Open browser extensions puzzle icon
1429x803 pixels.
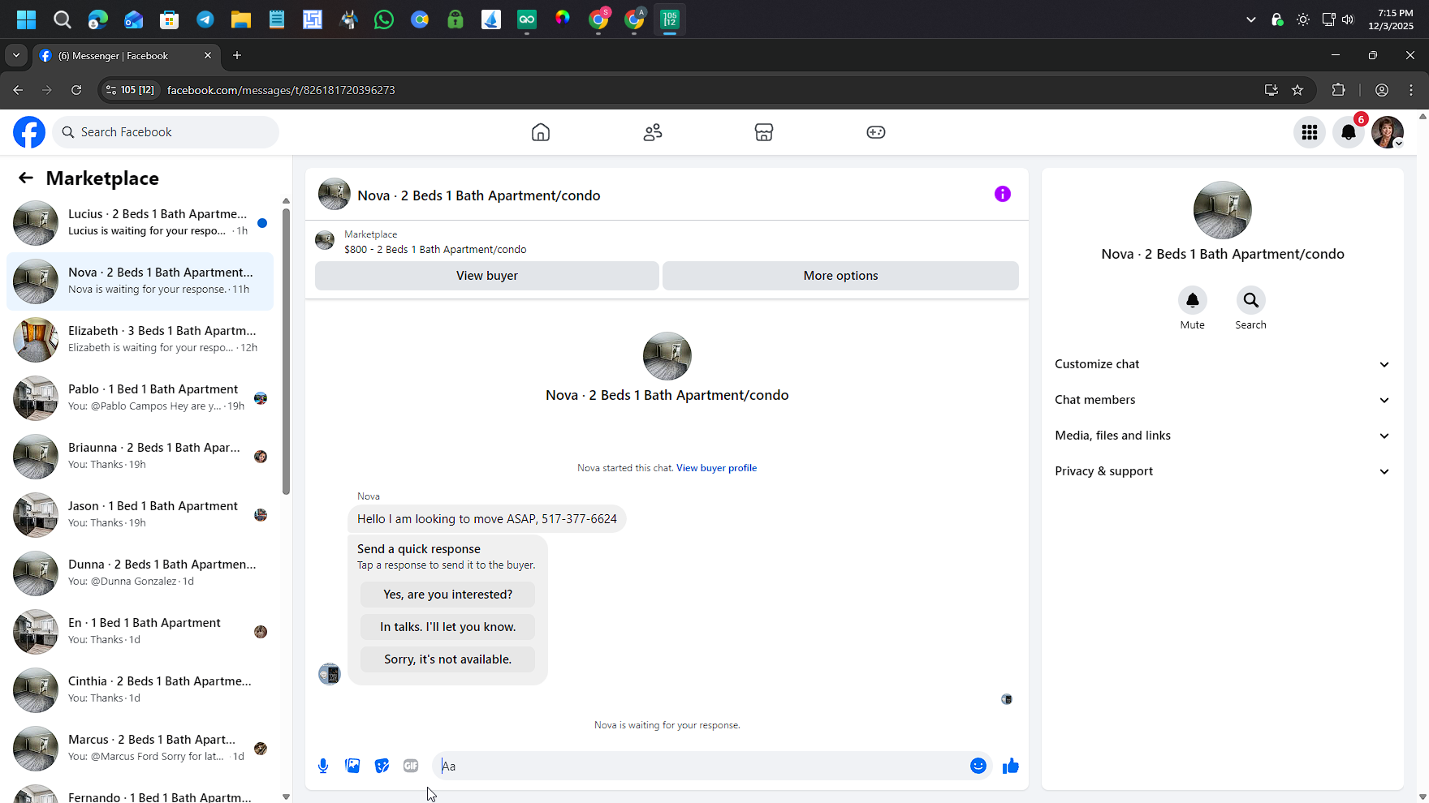click(x=1339, y=90)
